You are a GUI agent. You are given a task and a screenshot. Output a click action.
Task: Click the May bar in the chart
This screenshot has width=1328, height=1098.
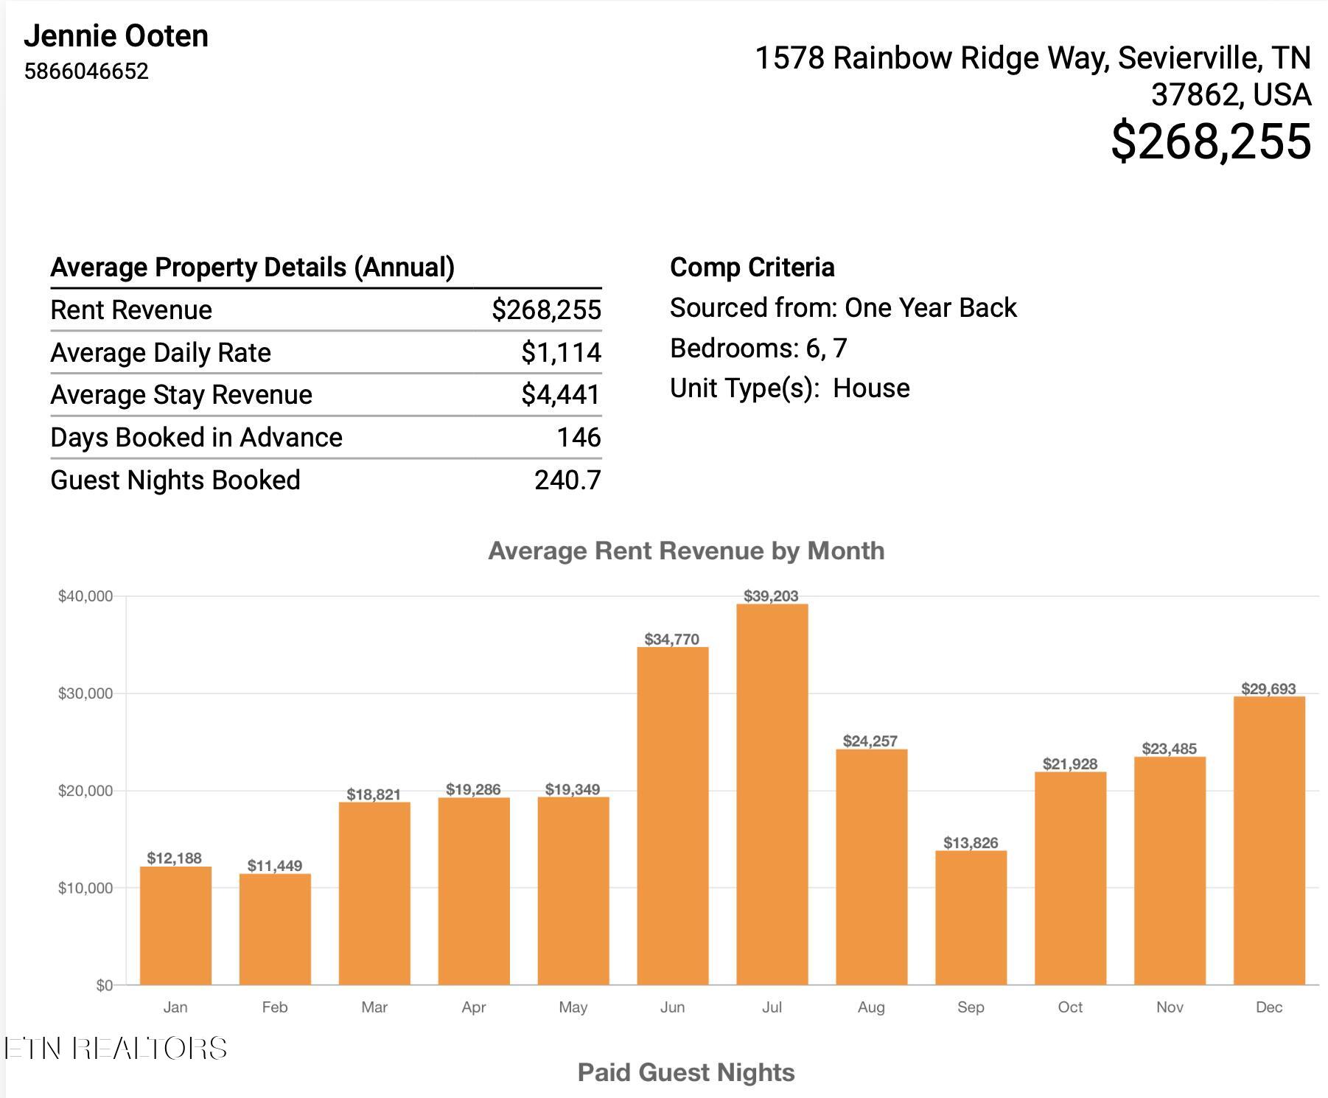point(573,891)
